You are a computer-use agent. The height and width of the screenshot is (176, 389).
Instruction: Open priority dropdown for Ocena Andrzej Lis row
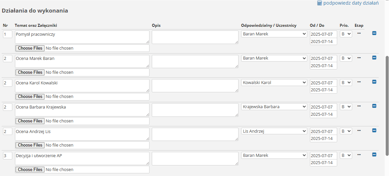click(x=346, y=131)
